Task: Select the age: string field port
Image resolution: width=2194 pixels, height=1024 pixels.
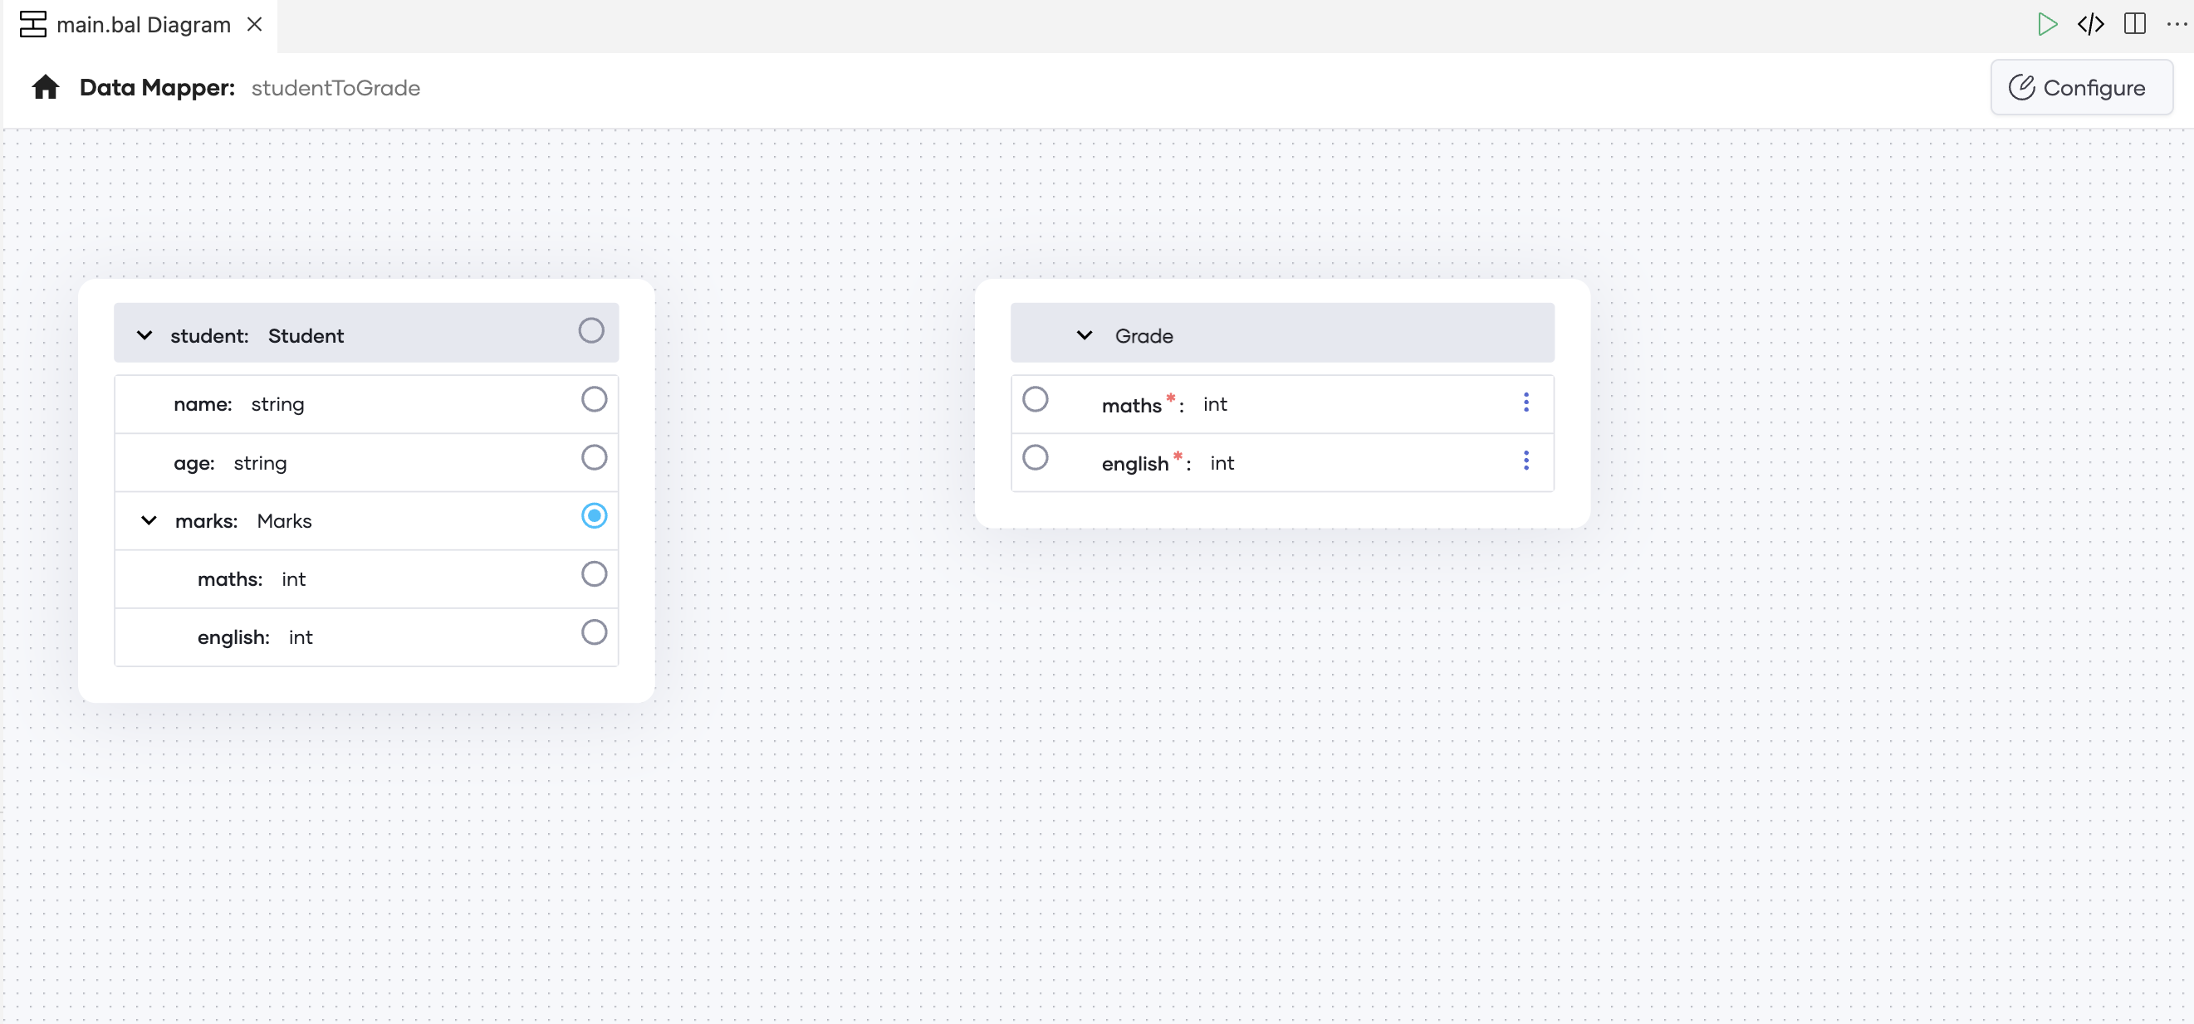Action: pos(593,457)
